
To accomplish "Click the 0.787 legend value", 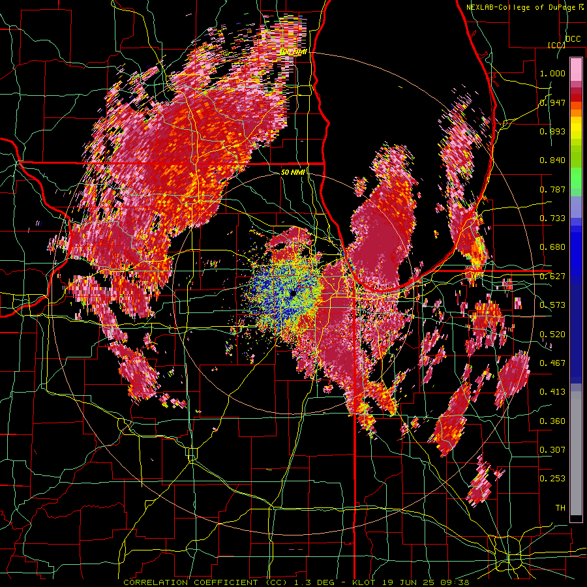I will 552,189.
